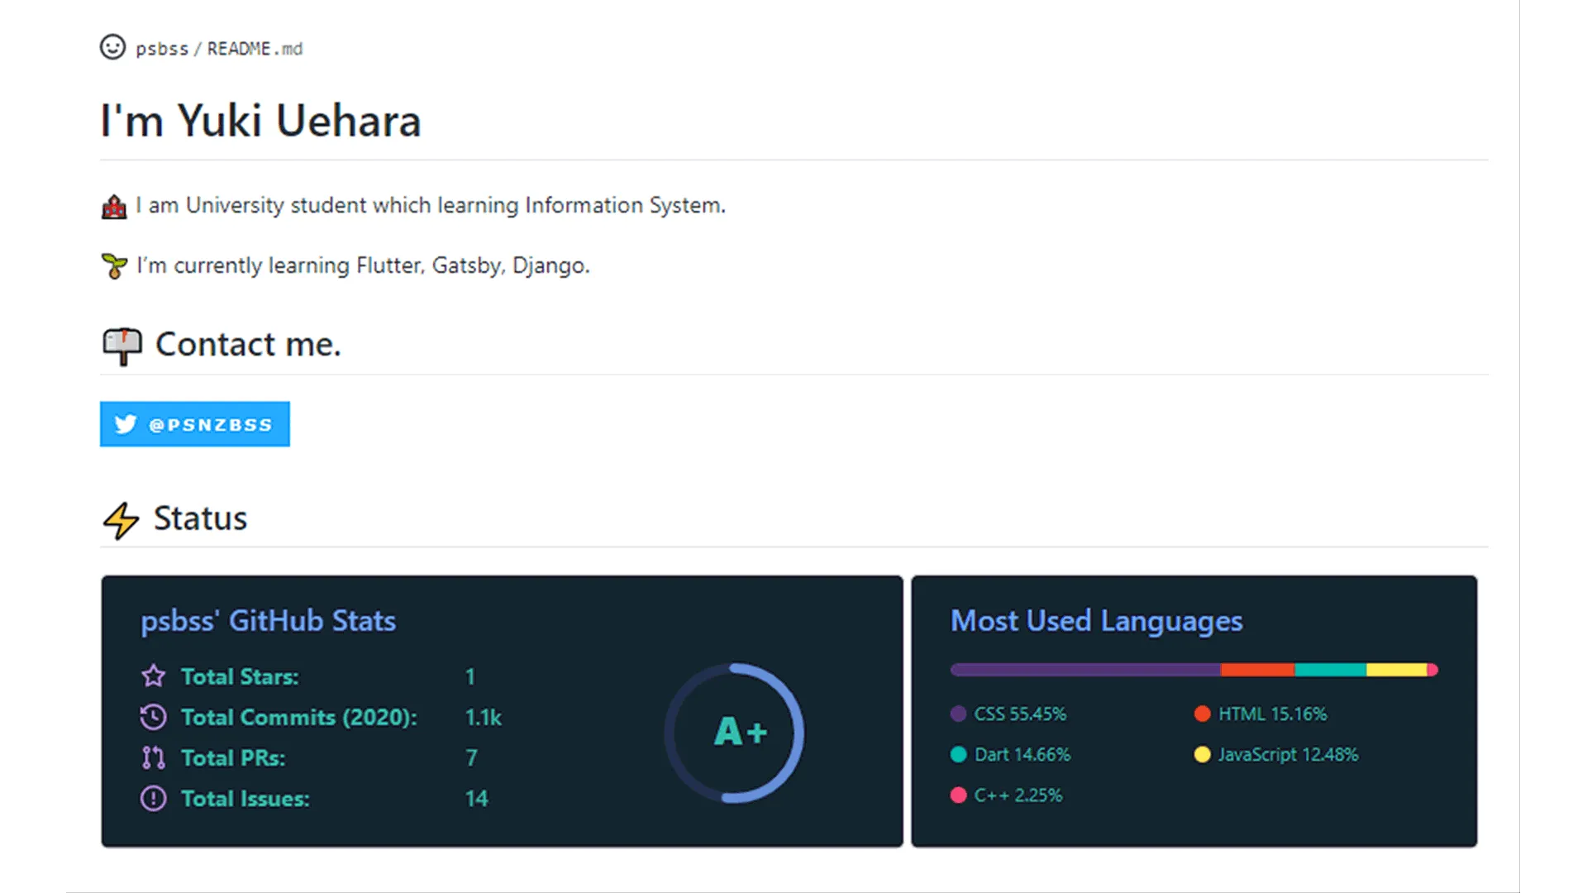Click the 'C++ 2.25%' label
The width and height of the screenshot is (1587, 893).
point(1018,795)
